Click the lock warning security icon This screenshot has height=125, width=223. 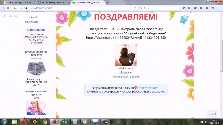tap(16, 8)
